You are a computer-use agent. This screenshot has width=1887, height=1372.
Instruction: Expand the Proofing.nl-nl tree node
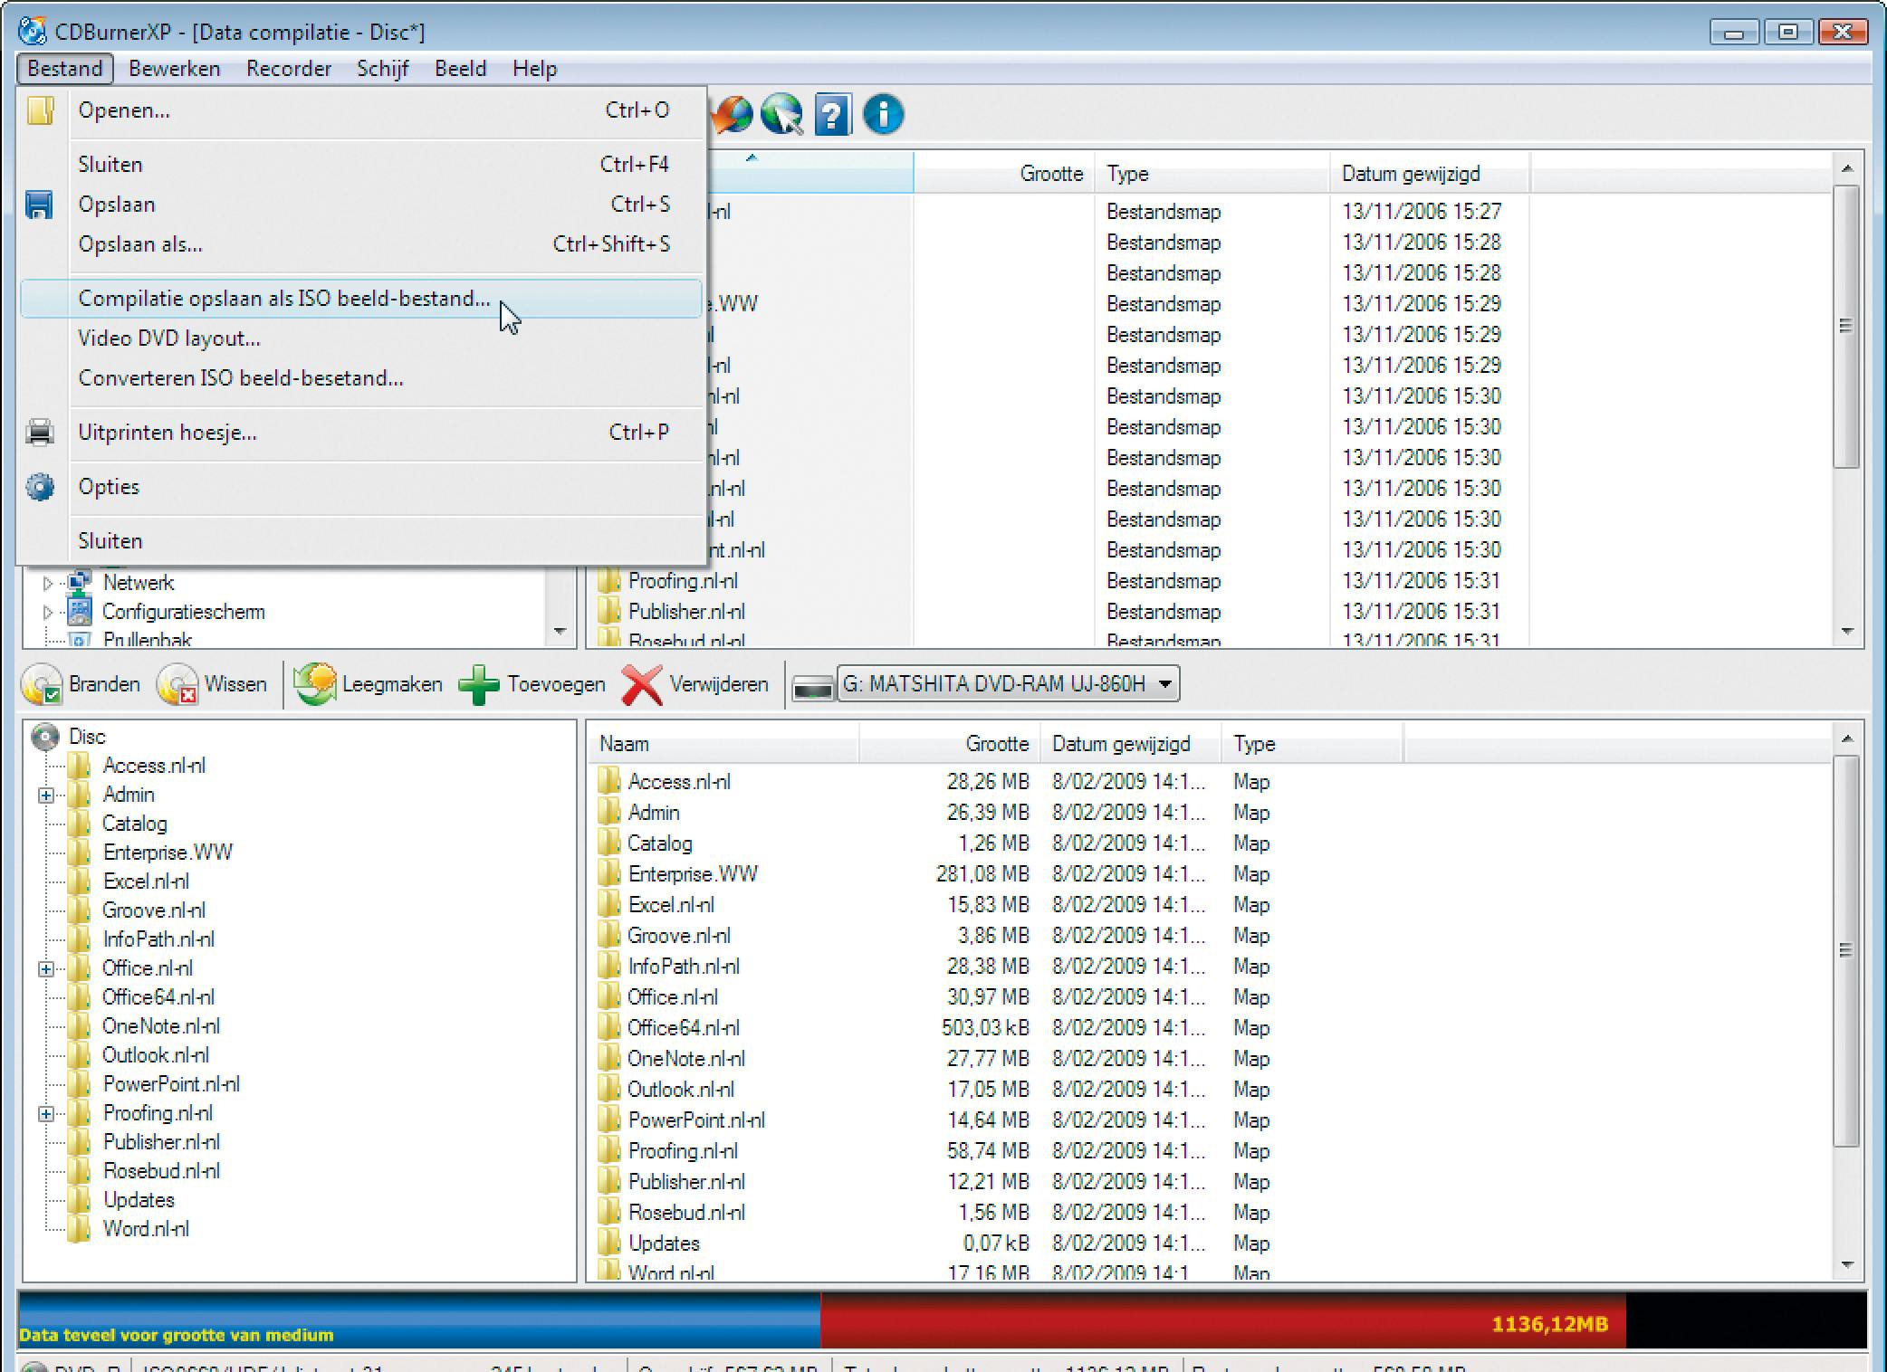[46, 1114]
